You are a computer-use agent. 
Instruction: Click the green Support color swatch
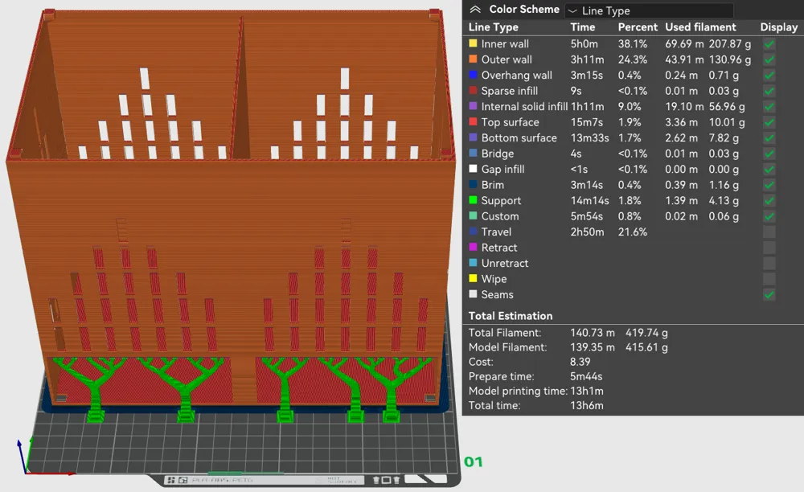pyautogui.click(x=473, y=200)
